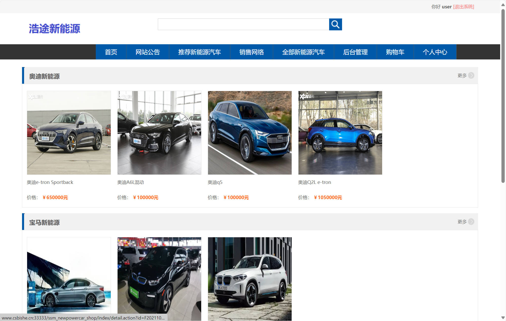Viewport: 506px width, 321px height.
Task: Click the scrollbar up arrow
Action: point(502,4)
